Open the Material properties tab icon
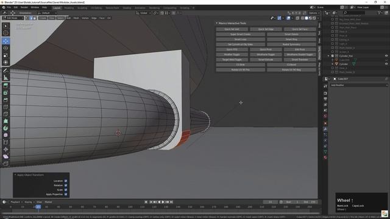Viewport: 390px width, 219px height. (x=325, y=158)
